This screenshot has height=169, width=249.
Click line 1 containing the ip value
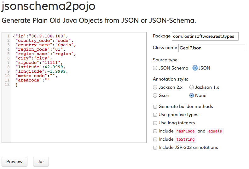[40, 36]
